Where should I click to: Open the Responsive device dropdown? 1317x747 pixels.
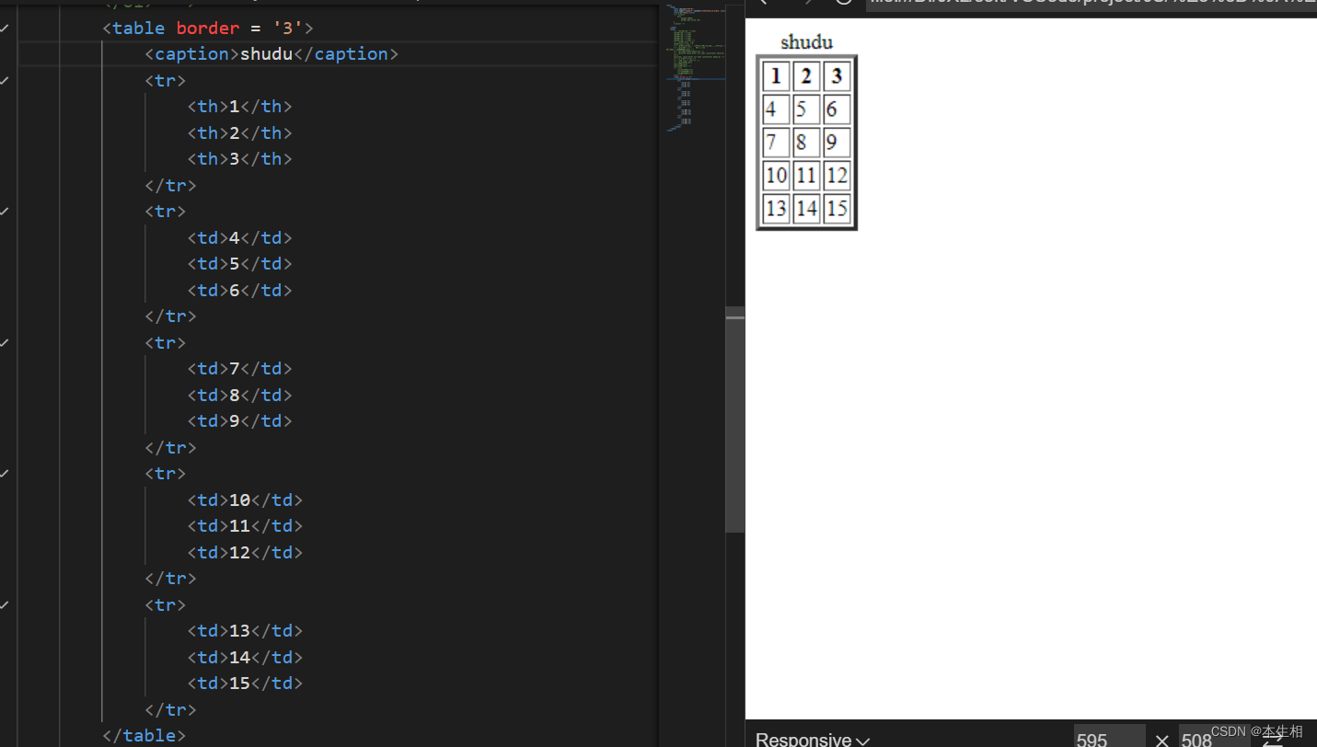point(813,739)
